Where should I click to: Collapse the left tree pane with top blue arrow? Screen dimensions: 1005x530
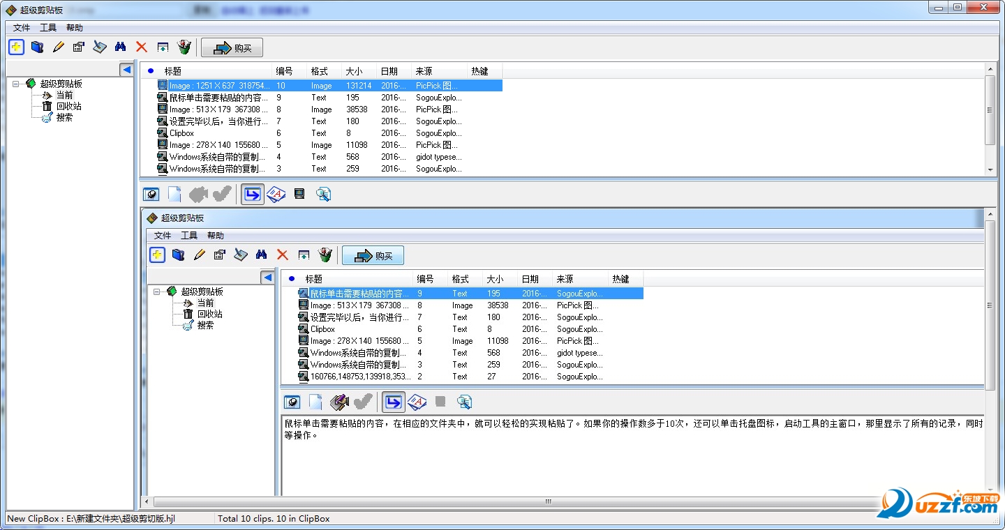point(126,69)
